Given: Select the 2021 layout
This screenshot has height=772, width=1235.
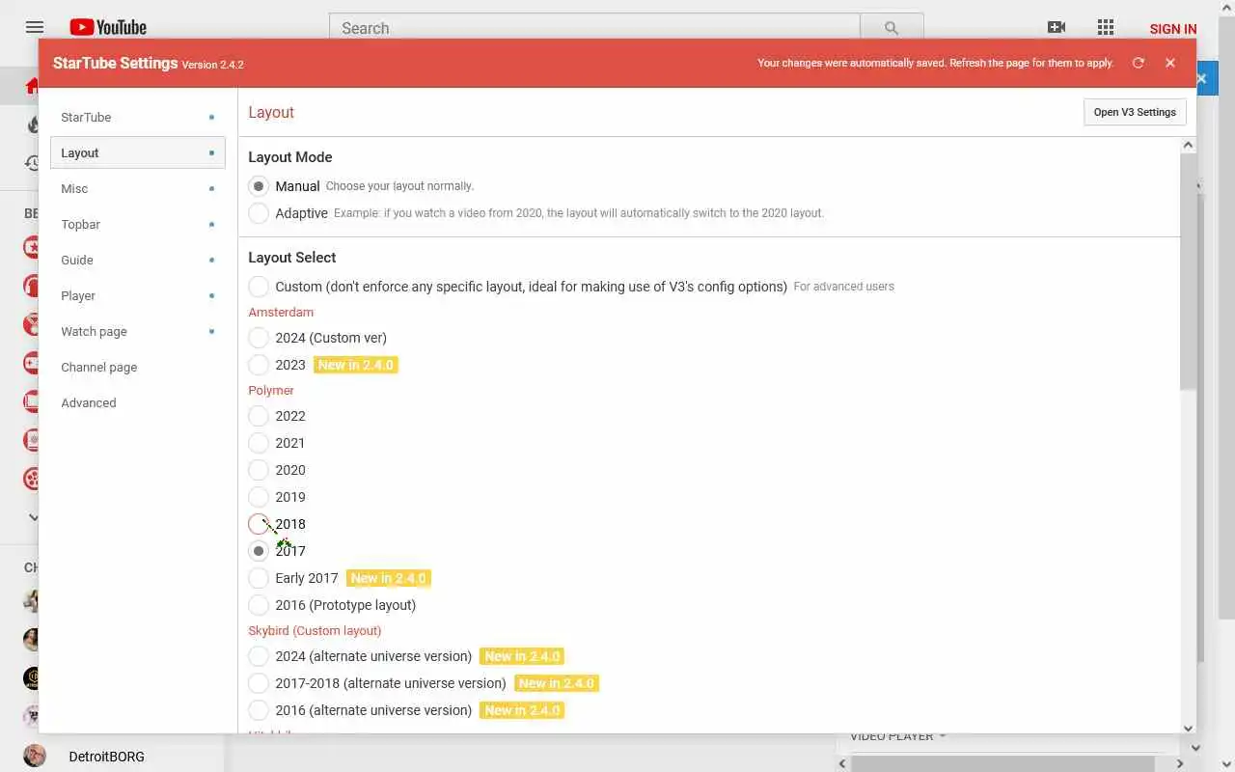Looking at the screenshot, I should 259,443.
